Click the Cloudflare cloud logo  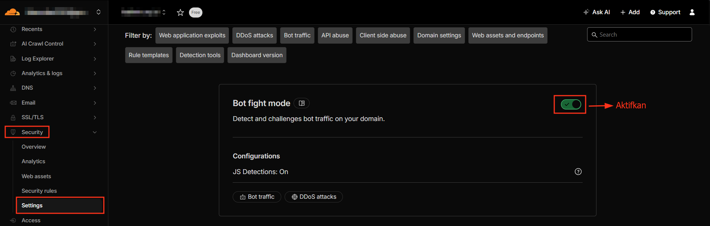pos(12,12)
